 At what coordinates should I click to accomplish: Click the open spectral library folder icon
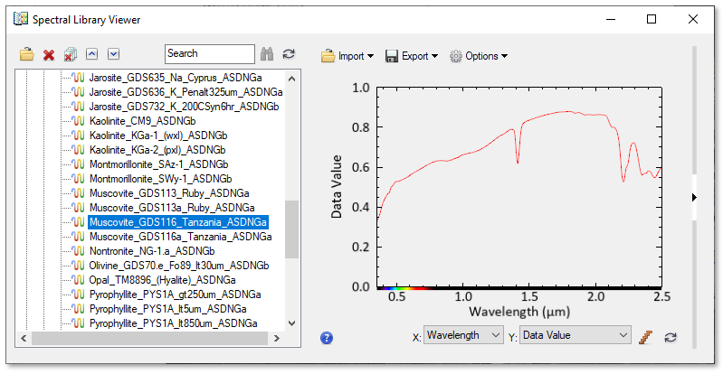coord(28,55)
